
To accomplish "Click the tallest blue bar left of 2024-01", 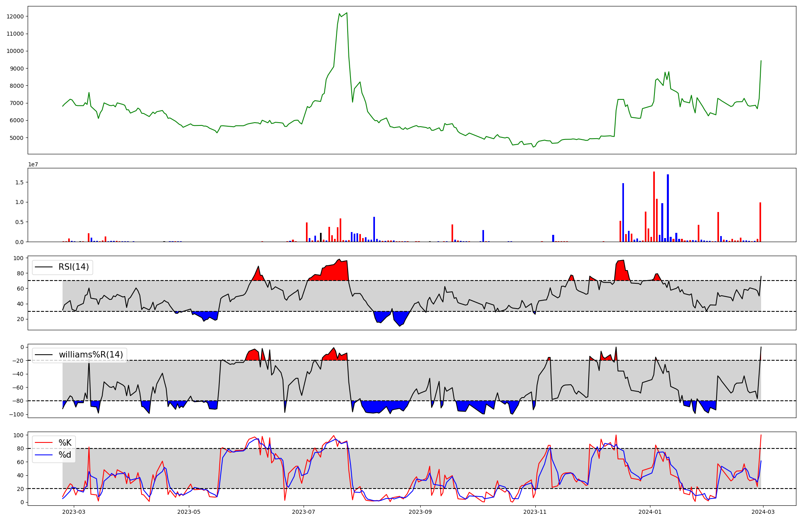I will coord(623,212).
